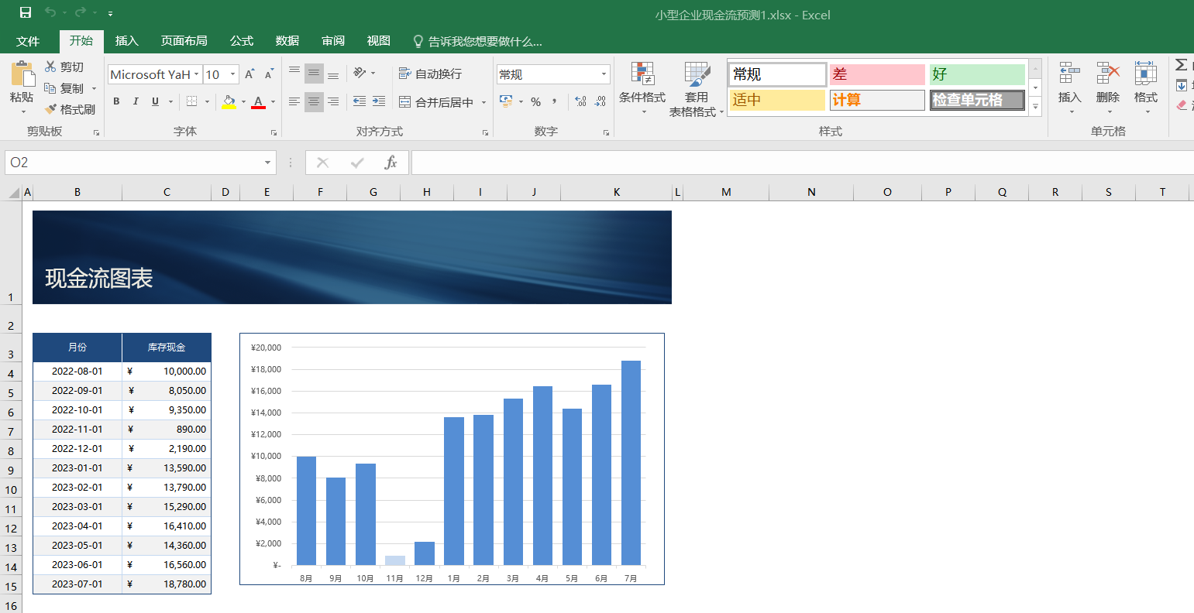Viewport: 1194px width, 613px height.
Task: Click the accounting number format icon
Action: click(506, 101)
